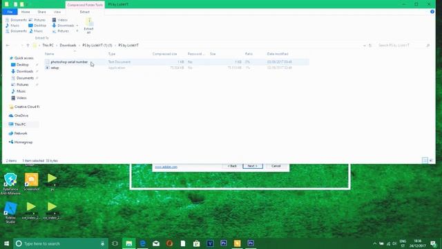442x249 pixels.
Task: Open Network in navigation pane
Action: pyautogui.click(x=18, y=133)
